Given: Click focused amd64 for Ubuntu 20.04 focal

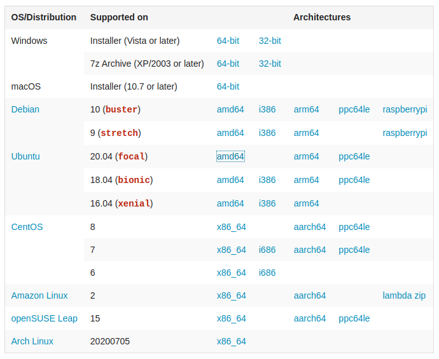Looking at the screenshot, I should coord(230,156).
